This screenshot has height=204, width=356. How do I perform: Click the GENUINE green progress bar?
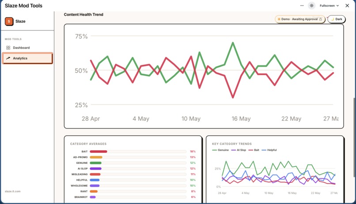point(95,162)
